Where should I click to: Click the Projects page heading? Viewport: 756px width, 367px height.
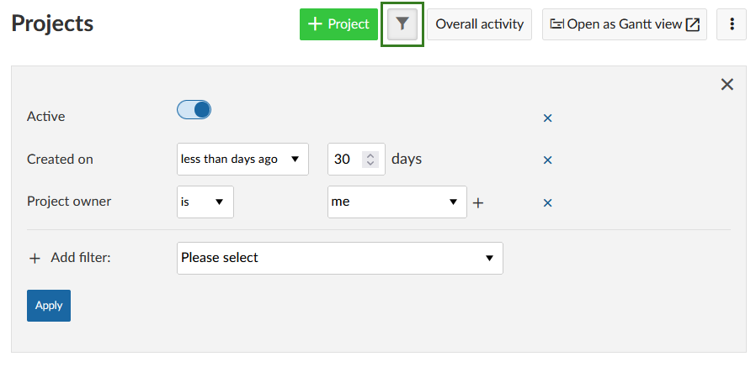[52, 24]
